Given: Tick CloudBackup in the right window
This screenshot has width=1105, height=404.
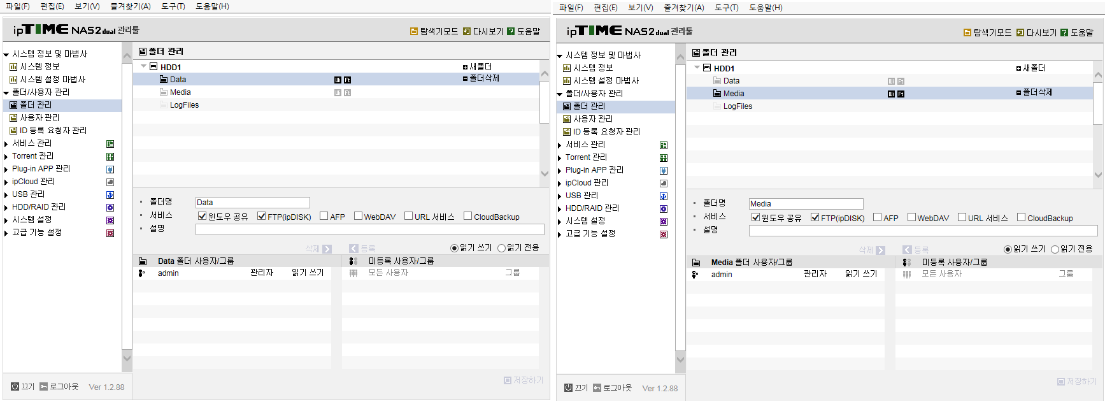Looking at the screenshot, I should point(1021,217).
